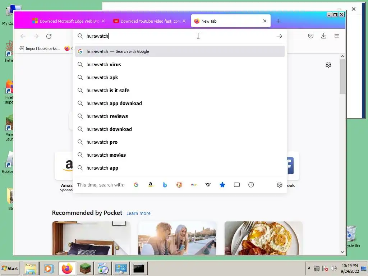Pick the 'hurawatch app download' suggestion

(180, 103)
